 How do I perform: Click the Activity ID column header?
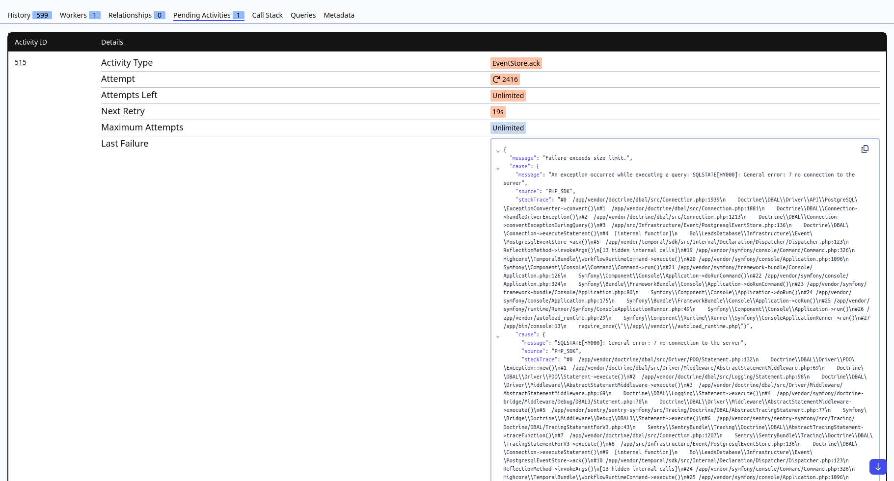(31, 42)
